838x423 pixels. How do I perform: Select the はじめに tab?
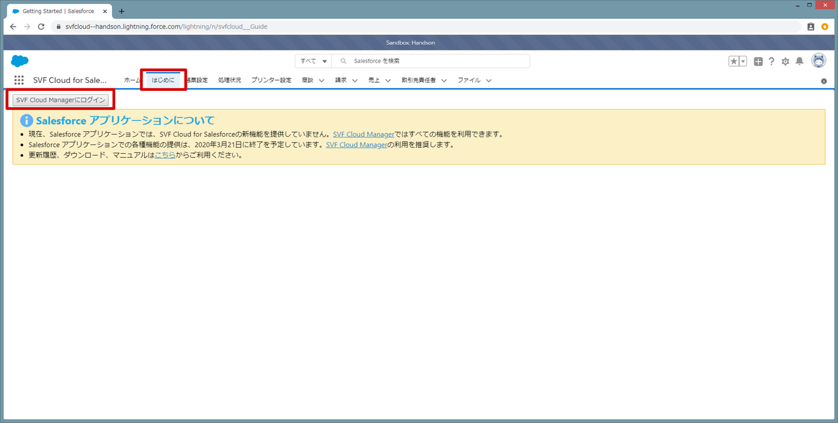pyautogui.click(x=163, y=80)
